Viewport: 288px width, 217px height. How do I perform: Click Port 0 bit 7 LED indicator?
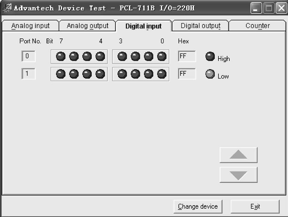tap(61, 56)
